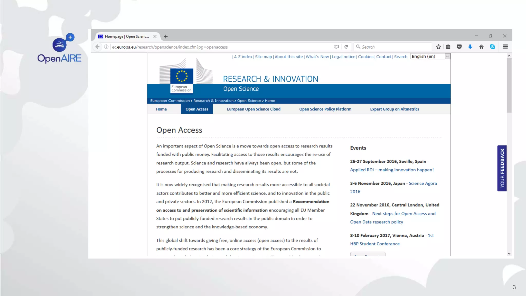Open the downloads arrow icon
The width and height of the screenshot is (526, 296).
[470, 47]
